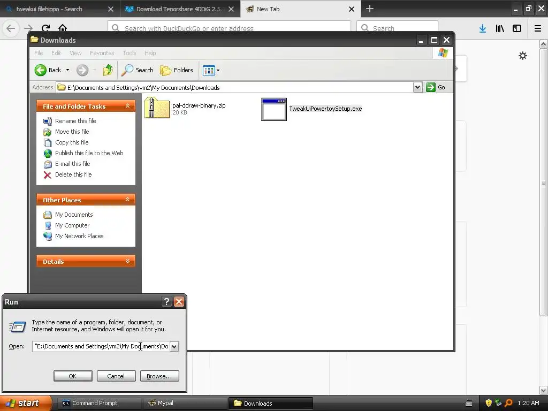Open My Computer from Other Places
The image size is (548, 411).
coord(66,225)
